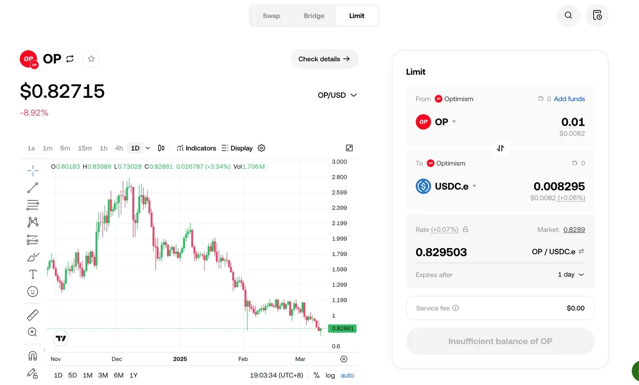Click the swap pair arrows next to OP
639x385 pixels.
[70, 59]
